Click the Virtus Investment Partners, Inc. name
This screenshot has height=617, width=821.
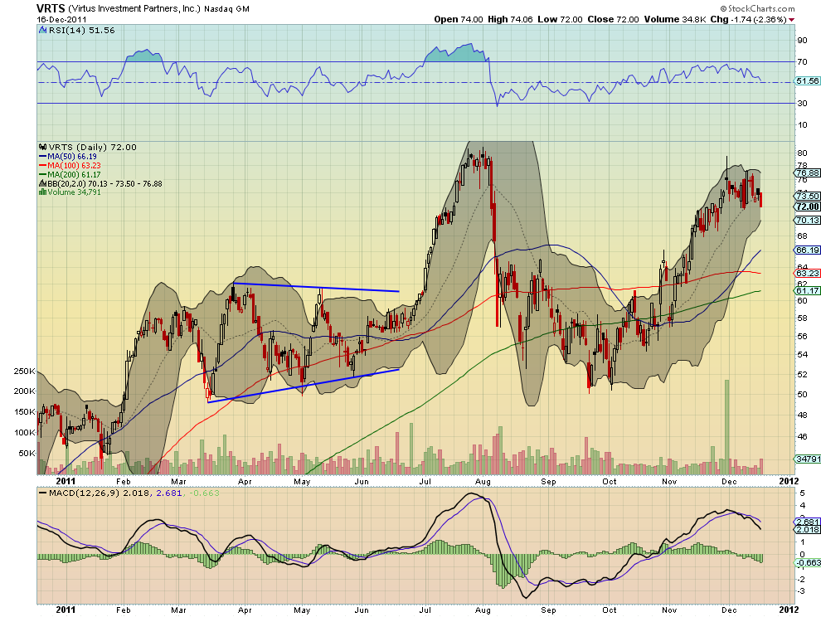134,8
